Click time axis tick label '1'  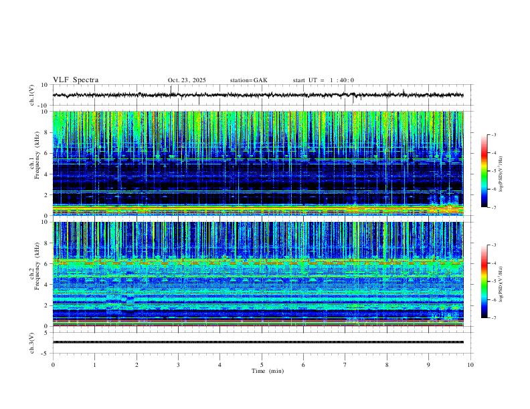click(94, 365)
